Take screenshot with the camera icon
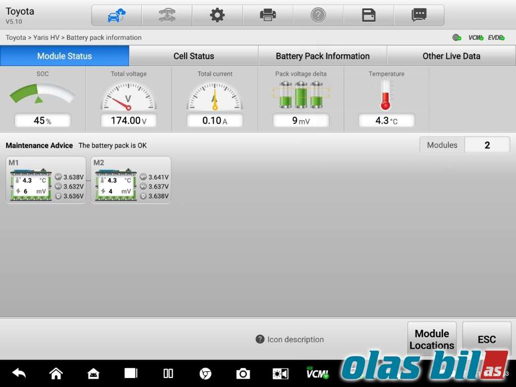 pos(243,374)
